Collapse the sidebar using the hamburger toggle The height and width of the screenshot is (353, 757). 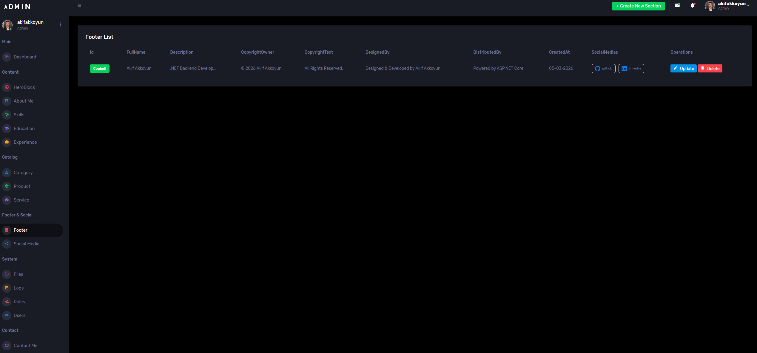coord(79,5)
